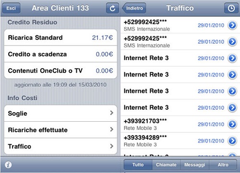The height and width of the screenshot is (173, 240).
Task: Select the Tutto filter tab
Action: [x=138, y=164]
